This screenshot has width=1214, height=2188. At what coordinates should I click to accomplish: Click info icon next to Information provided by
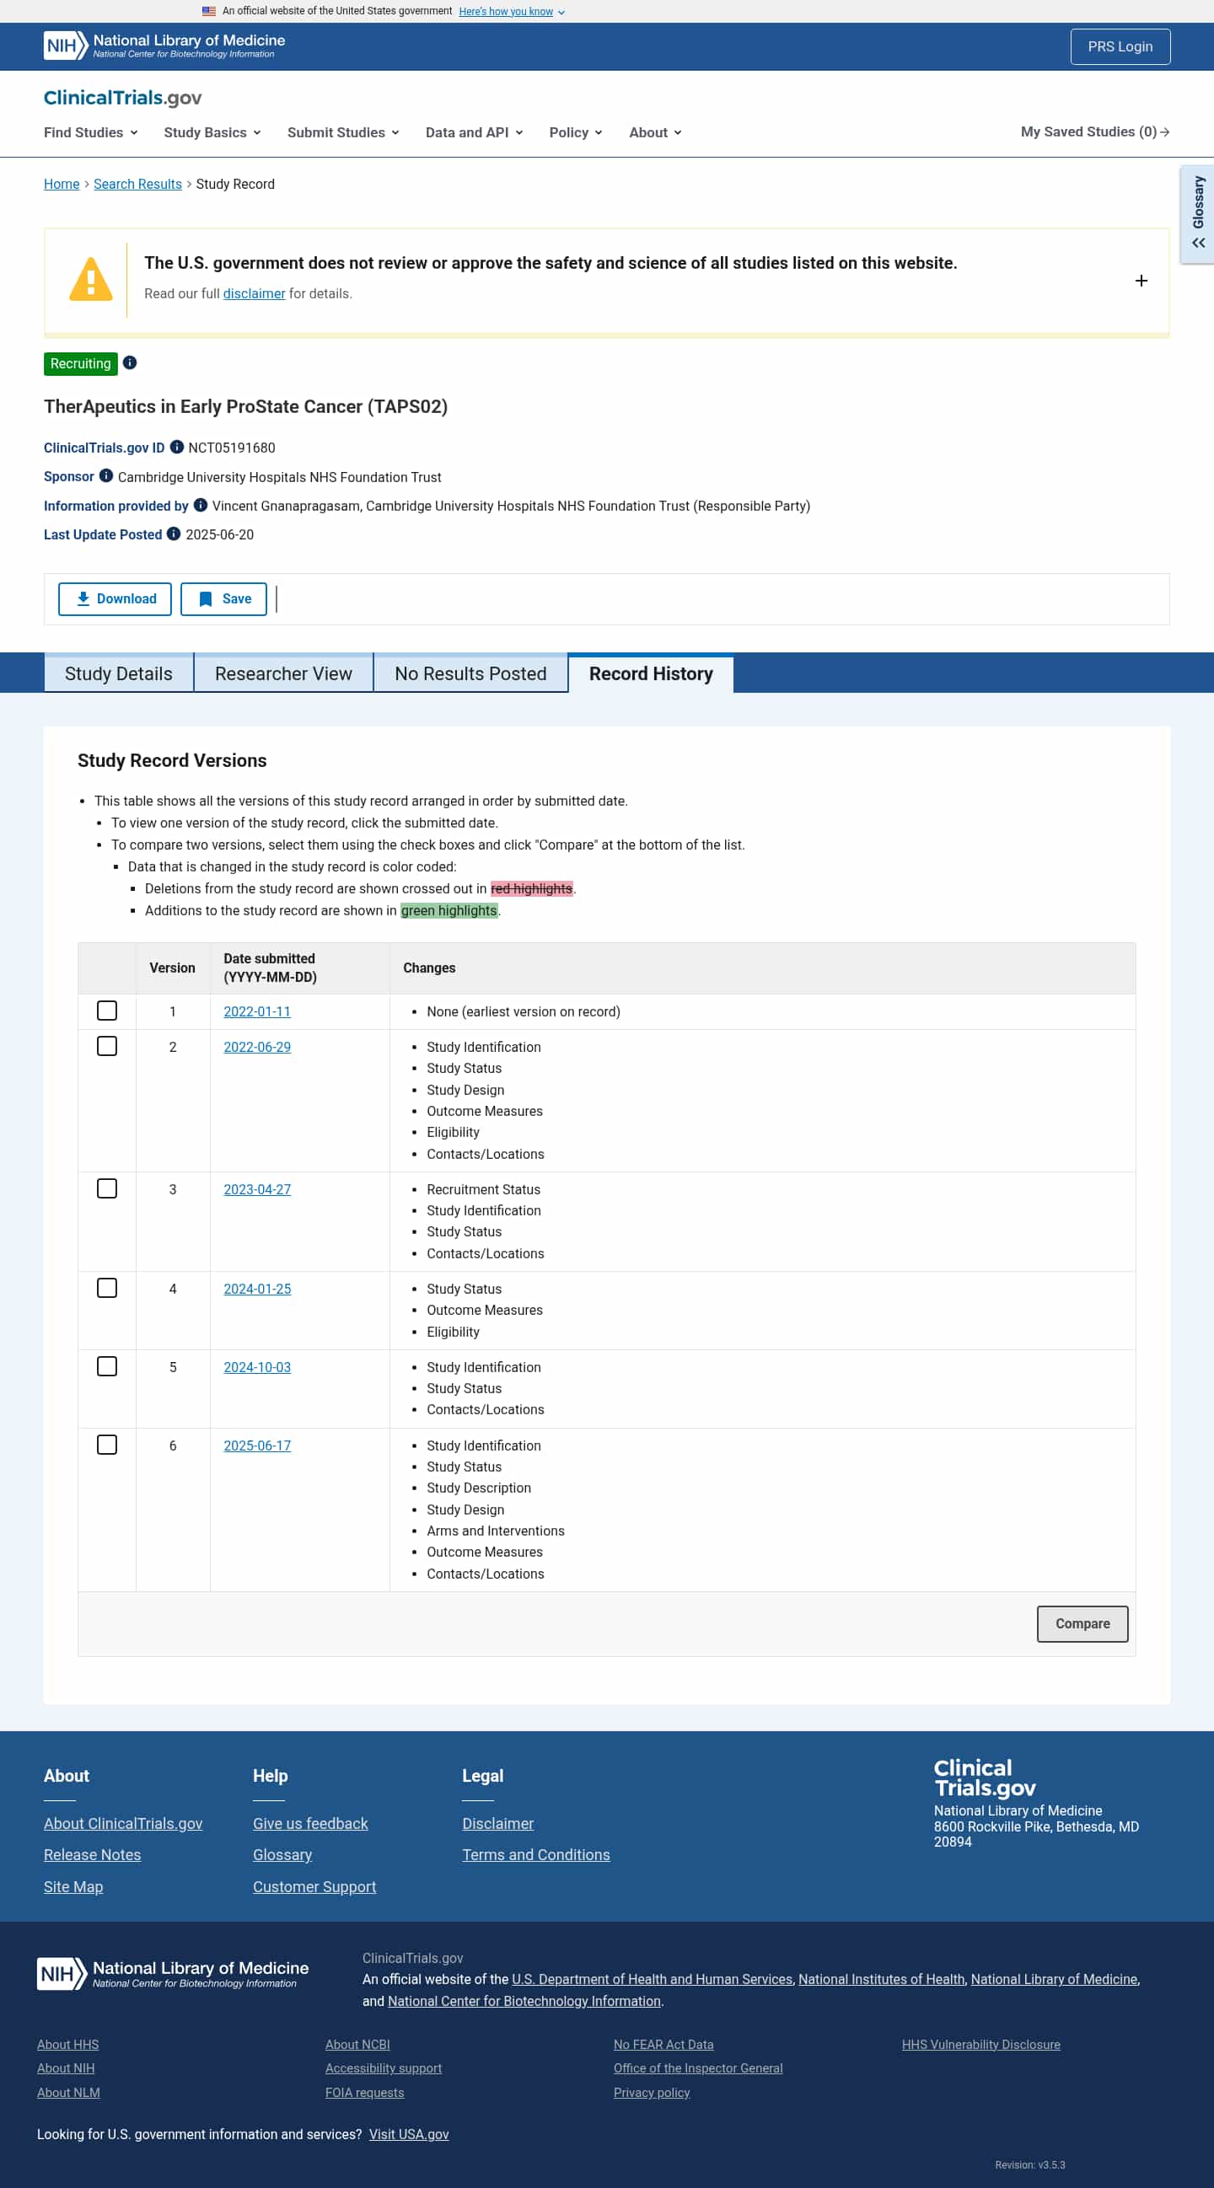point(201,505)
